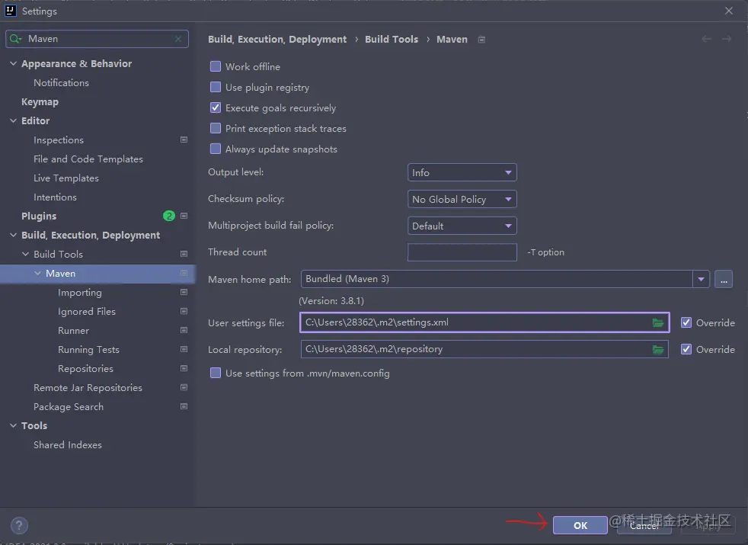Click the project-level icon next to Repositories
This screenshot has height=545, width=748.
184,368
